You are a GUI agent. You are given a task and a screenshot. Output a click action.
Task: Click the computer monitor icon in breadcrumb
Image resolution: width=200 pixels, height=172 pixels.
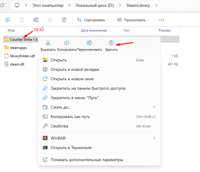tap(17, 5)
